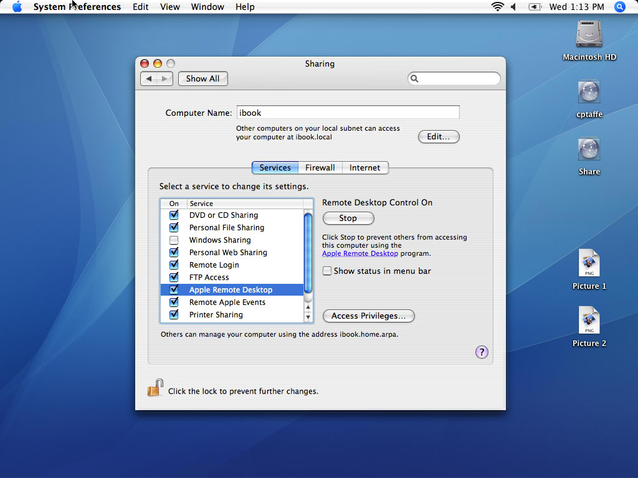The image size is (638, 478).
Task: Open the Apple menu
Action: (x=17, y=7)
